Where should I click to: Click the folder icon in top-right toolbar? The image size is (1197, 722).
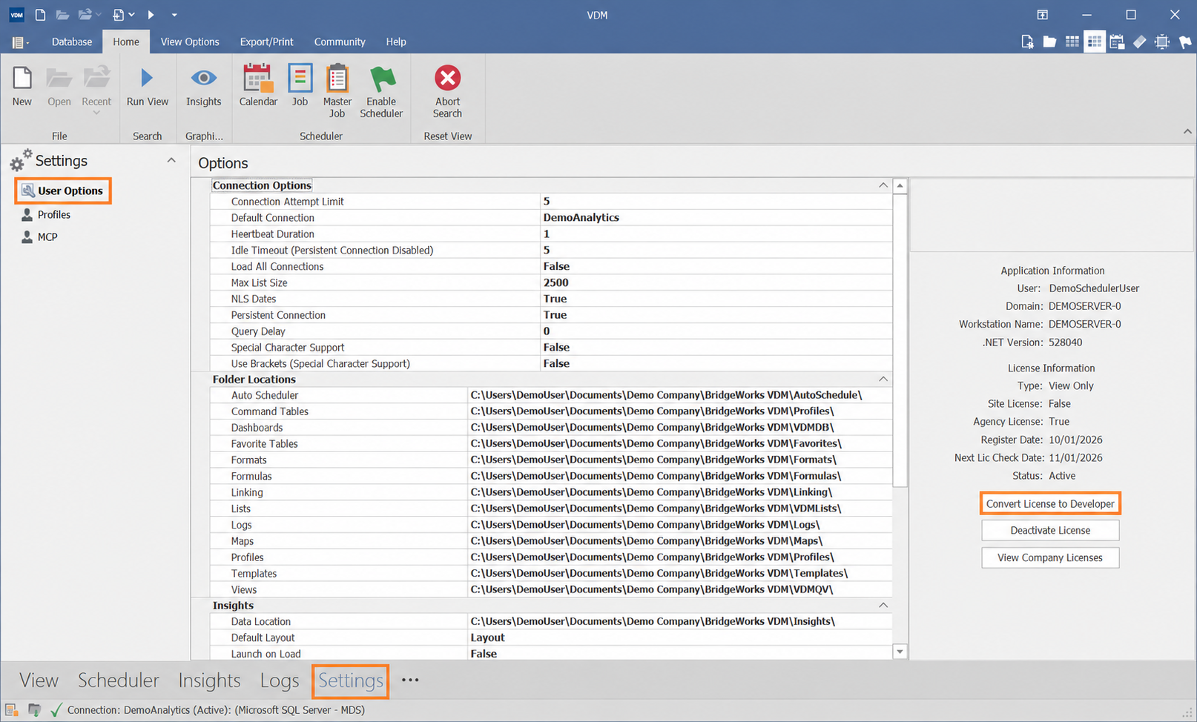pos(1049,42)
